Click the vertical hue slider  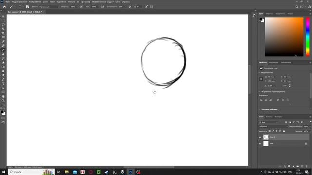pos(308,37)
